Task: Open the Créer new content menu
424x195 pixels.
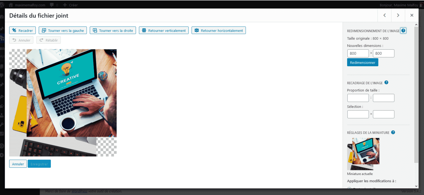Action: point(70,5)
